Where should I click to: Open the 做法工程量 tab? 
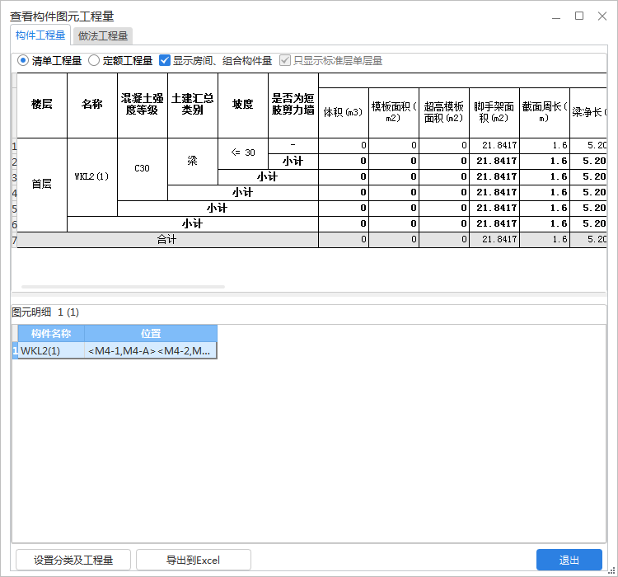click(x=103, y=36)
